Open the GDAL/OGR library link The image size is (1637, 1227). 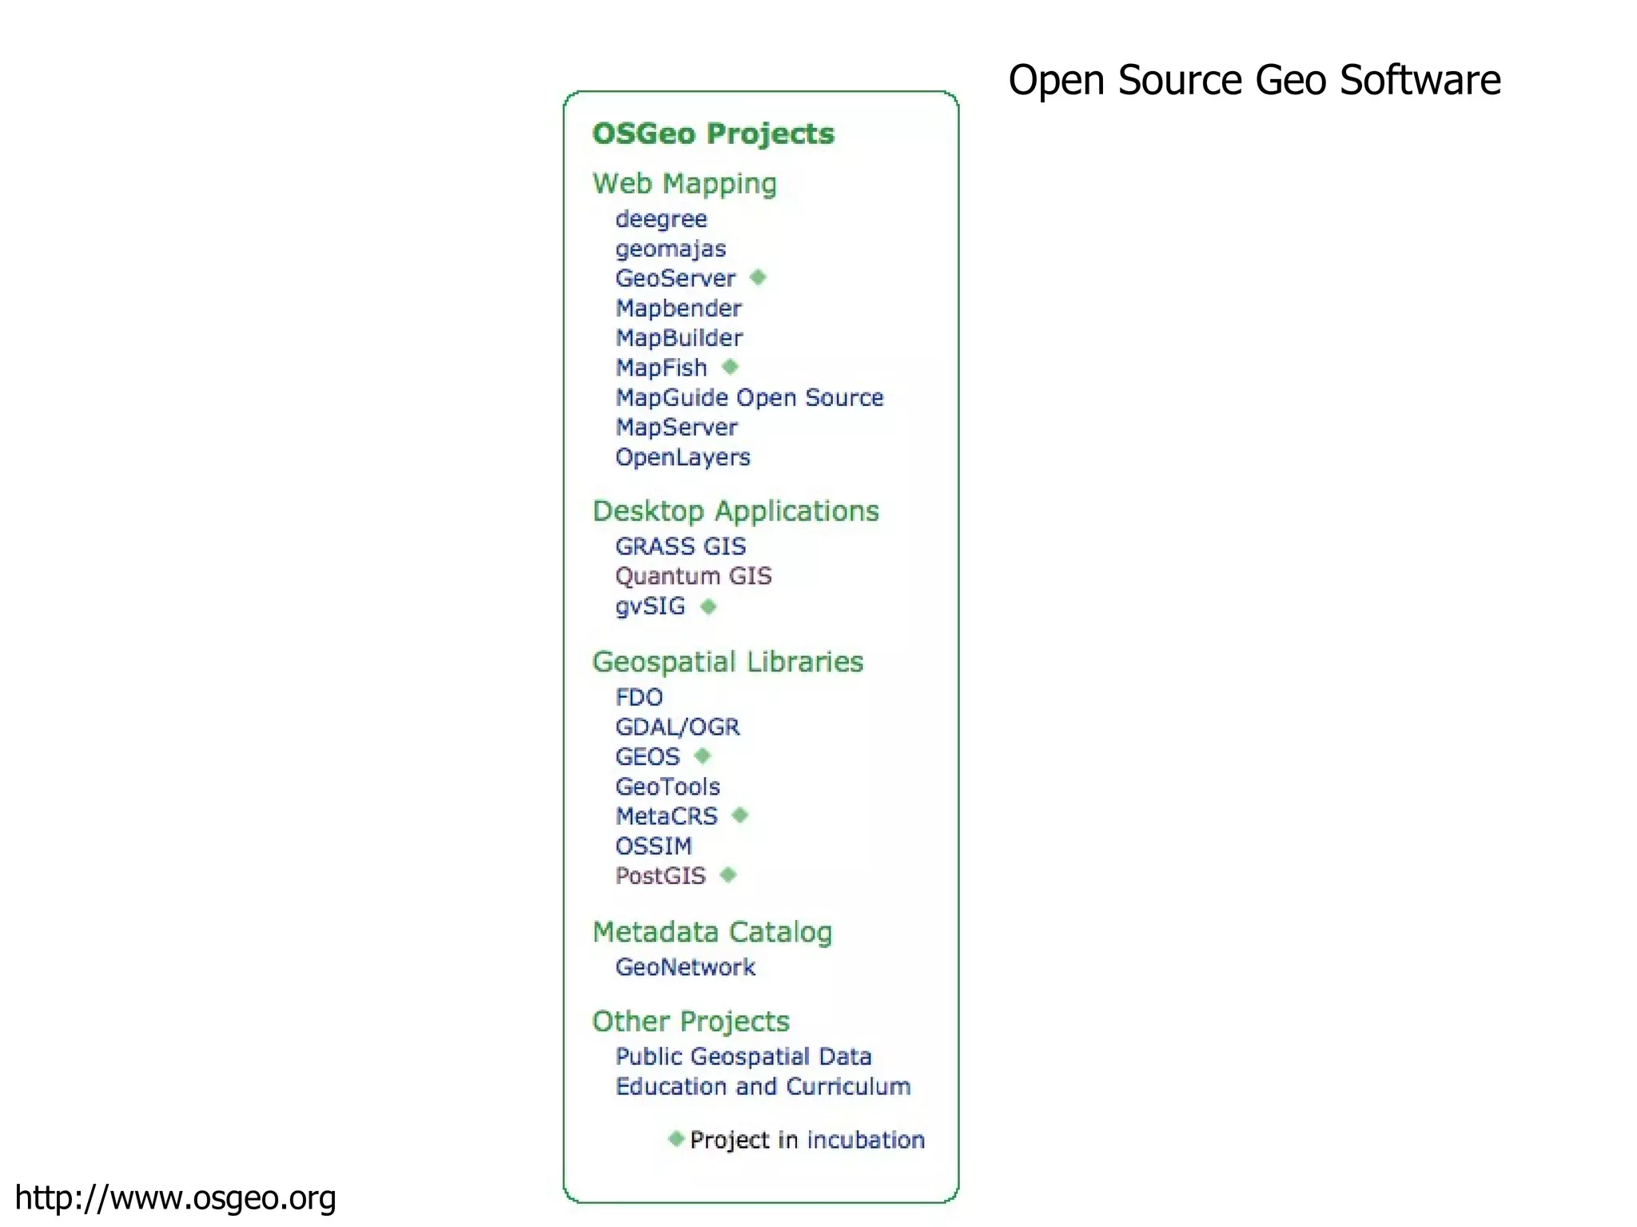677,727
